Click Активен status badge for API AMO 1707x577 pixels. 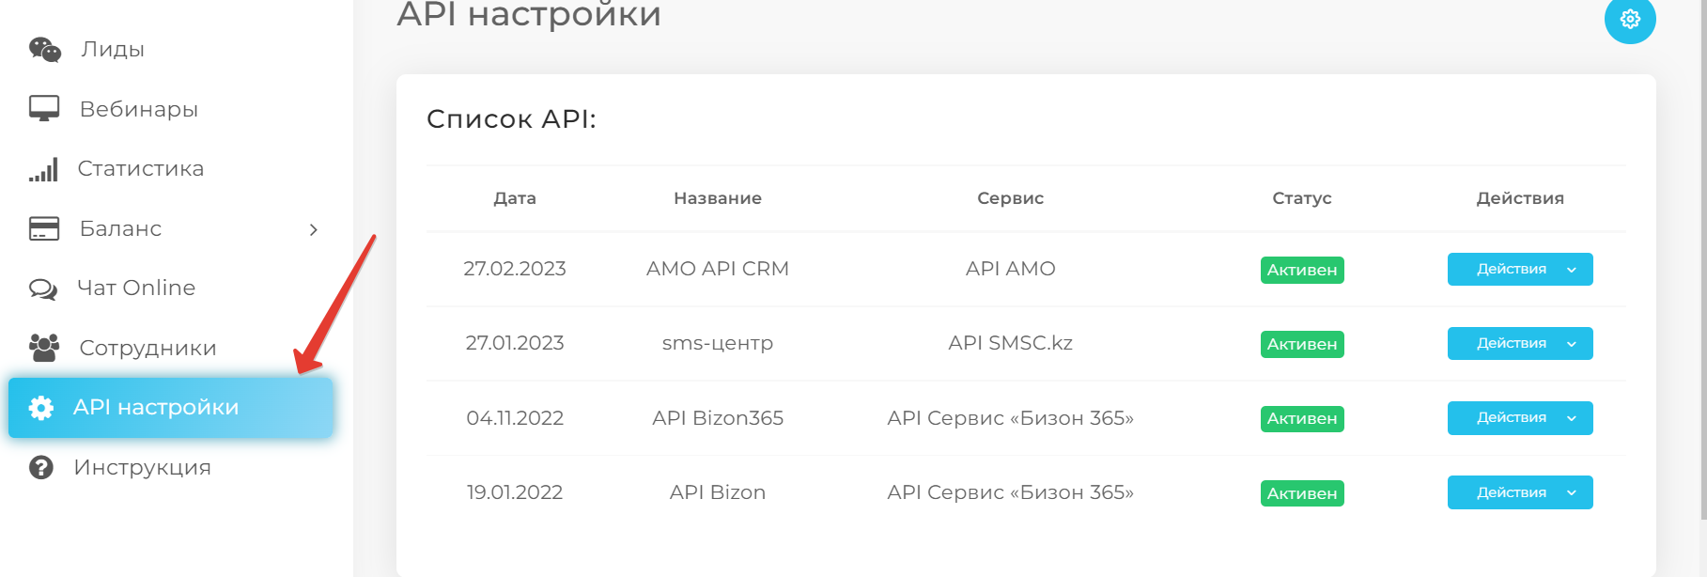point(1301,271)
